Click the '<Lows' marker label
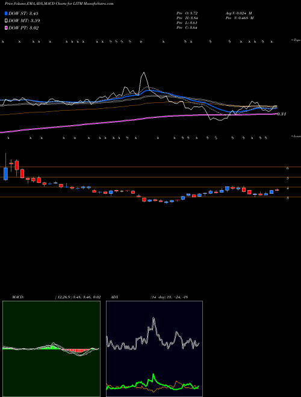Viewport: 301px width, 397px height. 296,136
